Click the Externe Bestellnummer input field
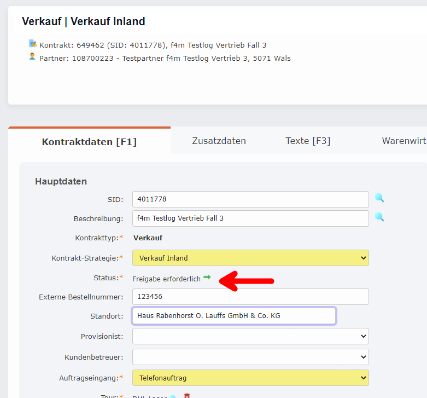 point(250,297)
